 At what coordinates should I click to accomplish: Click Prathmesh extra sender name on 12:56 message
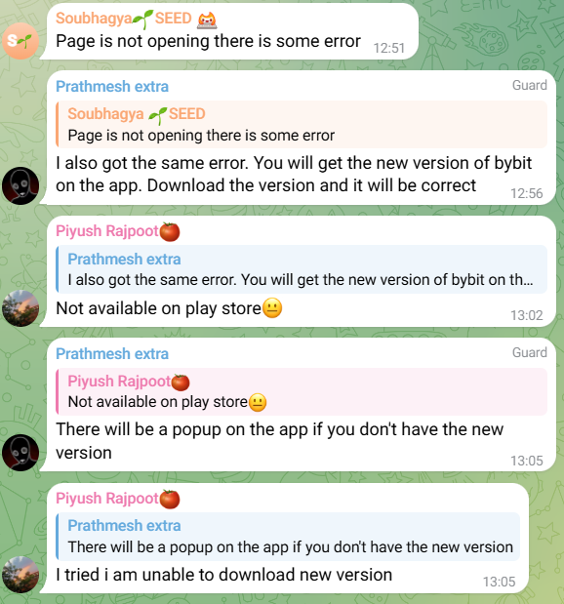[x=112, y=87]
